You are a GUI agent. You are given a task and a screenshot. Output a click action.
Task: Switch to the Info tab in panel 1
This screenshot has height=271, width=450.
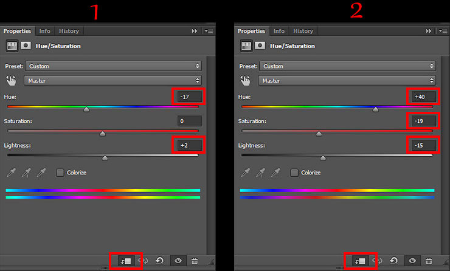[45, 31]
